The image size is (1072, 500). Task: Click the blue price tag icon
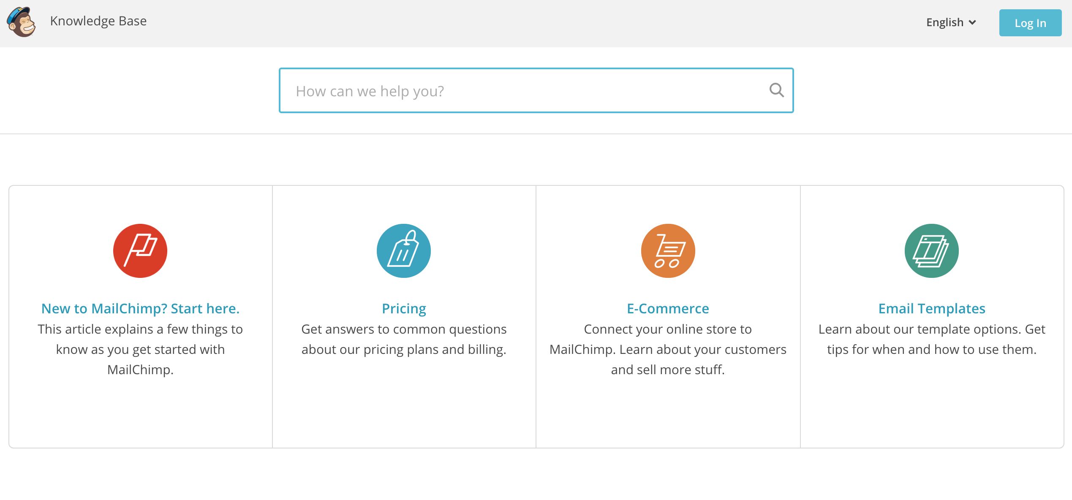point(404,251)
